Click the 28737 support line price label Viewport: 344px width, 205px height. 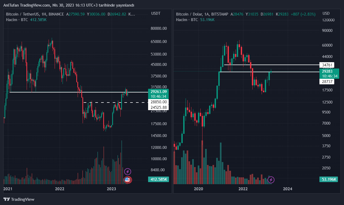327,82
